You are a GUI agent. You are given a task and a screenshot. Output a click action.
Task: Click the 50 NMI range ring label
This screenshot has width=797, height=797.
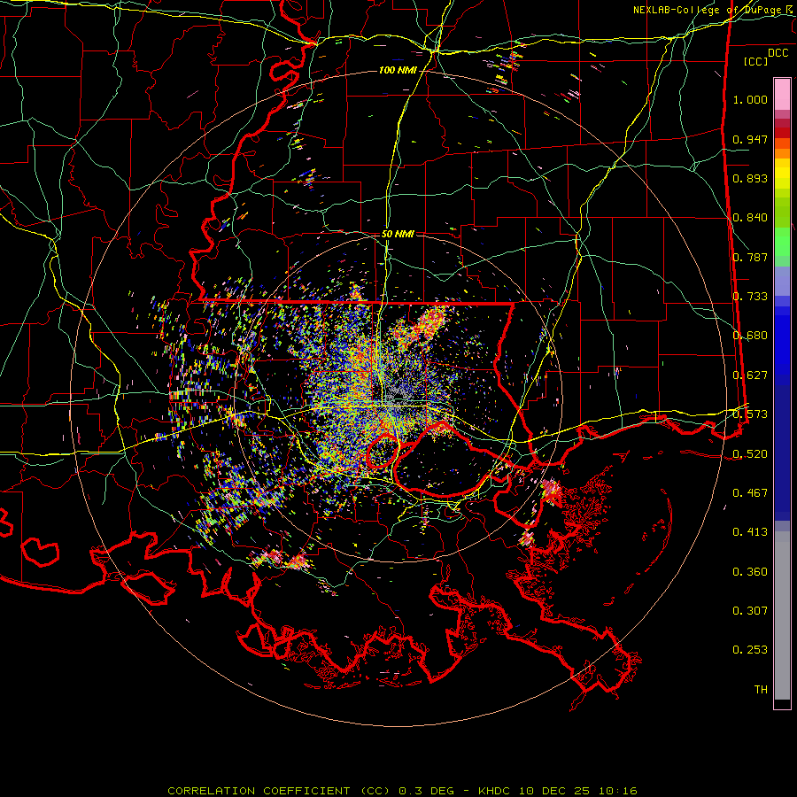tap(398, 234)
